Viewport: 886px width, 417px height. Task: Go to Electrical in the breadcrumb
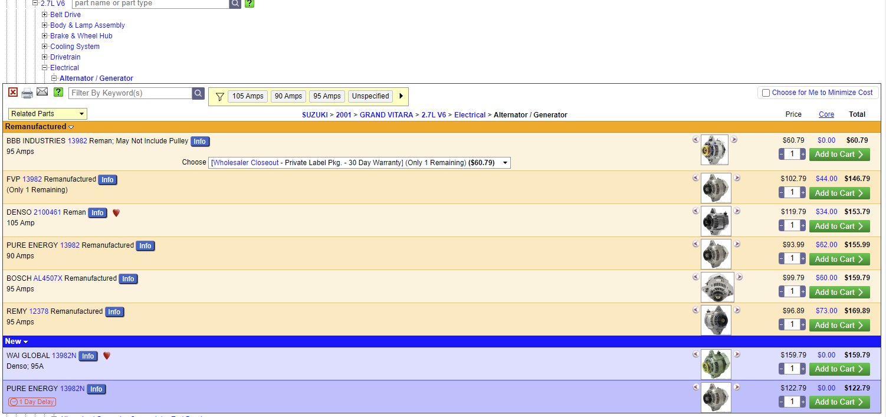point(470,115)
